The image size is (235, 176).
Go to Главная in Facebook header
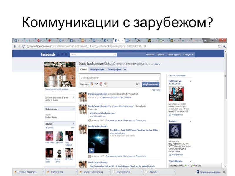(x=150, y=55)
